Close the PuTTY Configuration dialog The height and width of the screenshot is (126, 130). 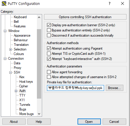click(x=123, y=4)
